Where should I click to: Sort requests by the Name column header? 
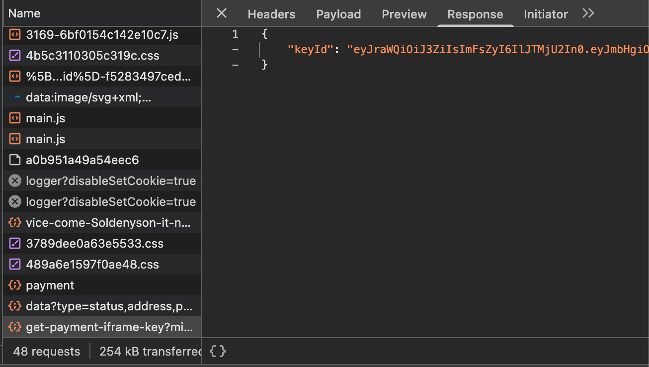pyautogui.click(x=102, y=13)
